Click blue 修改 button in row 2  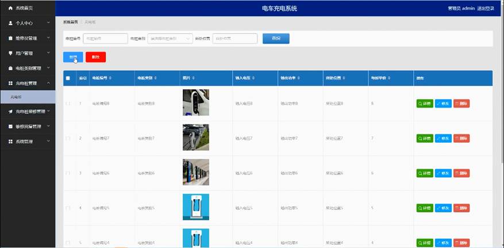coord(443,138)
